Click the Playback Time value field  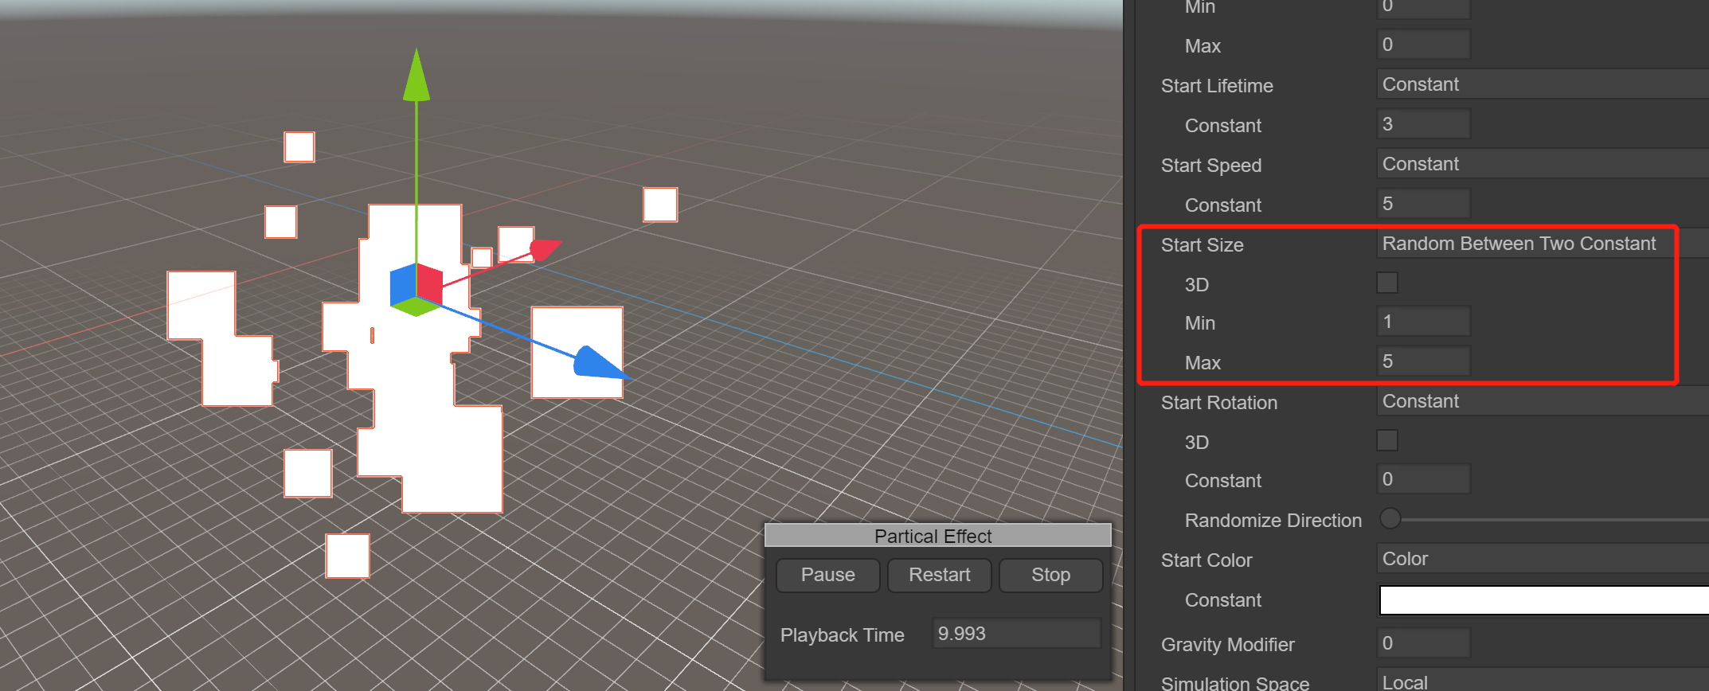coord(1016,634)
